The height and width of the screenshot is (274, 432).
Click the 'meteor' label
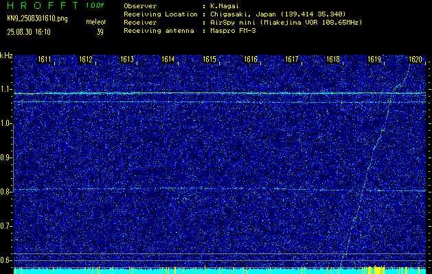(96, 22)
